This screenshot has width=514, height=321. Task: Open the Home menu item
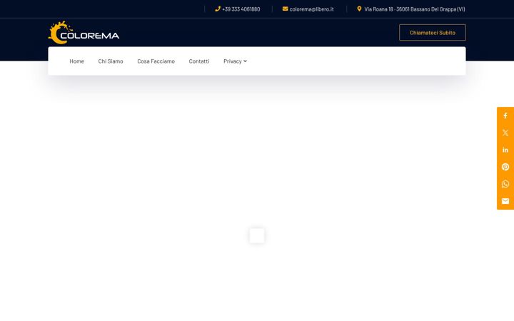76,61
